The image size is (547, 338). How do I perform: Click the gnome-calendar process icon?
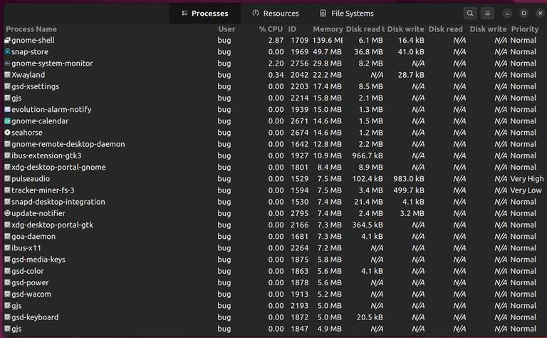coord(7,121)
